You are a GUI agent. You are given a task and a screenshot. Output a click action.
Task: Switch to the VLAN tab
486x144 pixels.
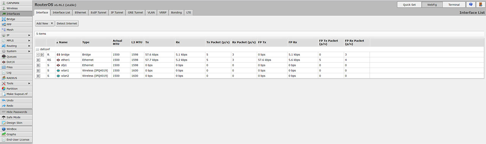(x=151, y=13)
